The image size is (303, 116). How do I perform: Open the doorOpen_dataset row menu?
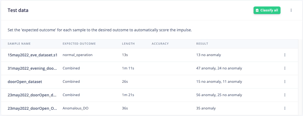[x=285, y=82]
